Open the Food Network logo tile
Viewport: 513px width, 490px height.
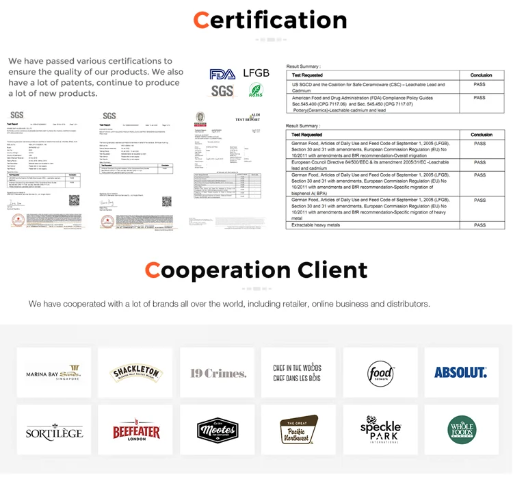click(x=380, y=372)
